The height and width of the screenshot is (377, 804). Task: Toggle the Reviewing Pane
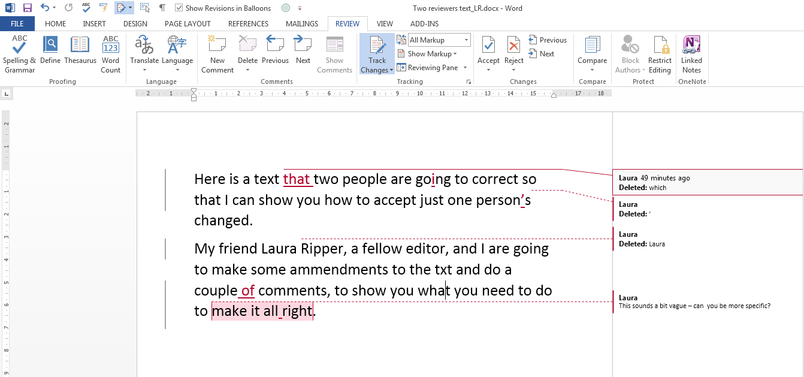tap(427, 68)
